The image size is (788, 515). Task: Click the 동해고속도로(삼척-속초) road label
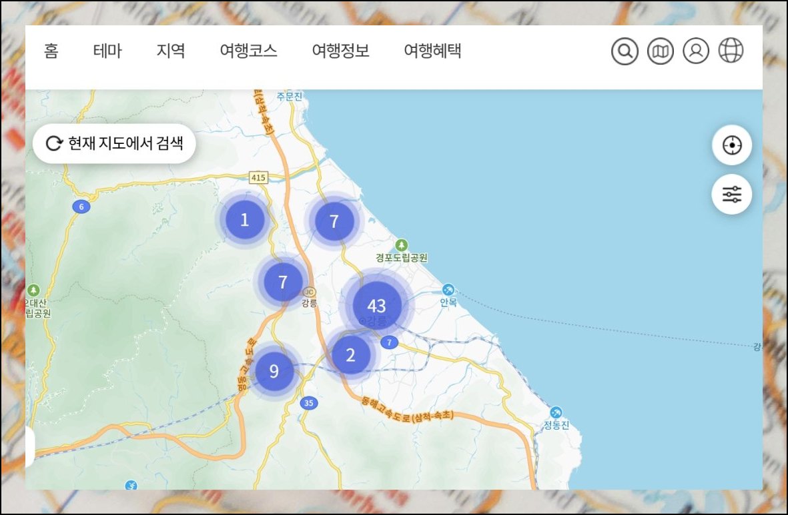click(x=408, y=409)
